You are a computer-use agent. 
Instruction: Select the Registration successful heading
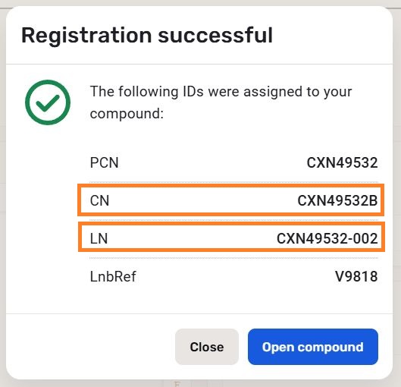pyautogui.click(x=147, y=36)
